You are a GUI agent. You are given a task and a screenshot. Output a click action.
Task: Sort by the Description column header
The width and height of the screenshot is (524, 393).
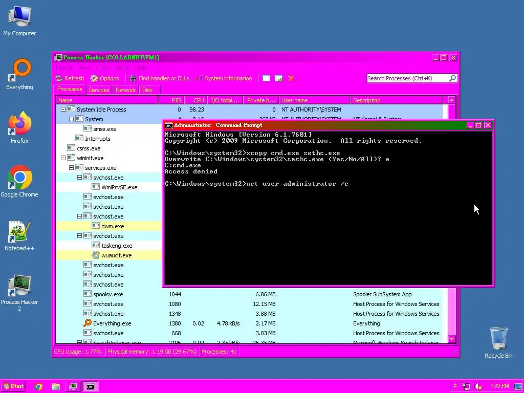[x=397, y=100]
